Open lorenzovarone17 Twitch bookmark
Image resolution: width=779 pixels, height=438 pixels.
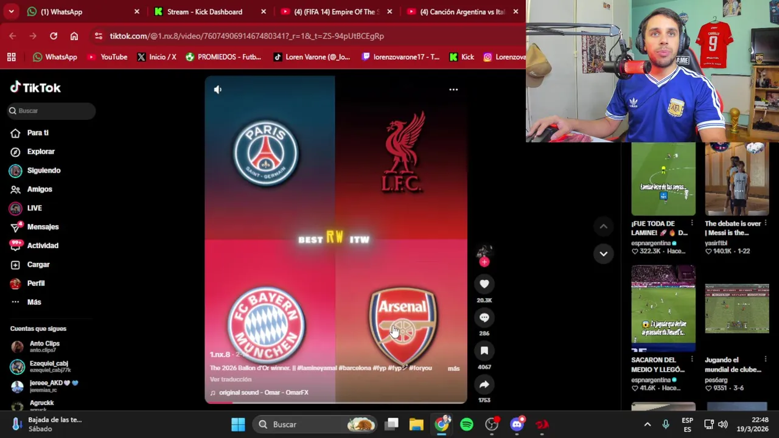(400, 57)
